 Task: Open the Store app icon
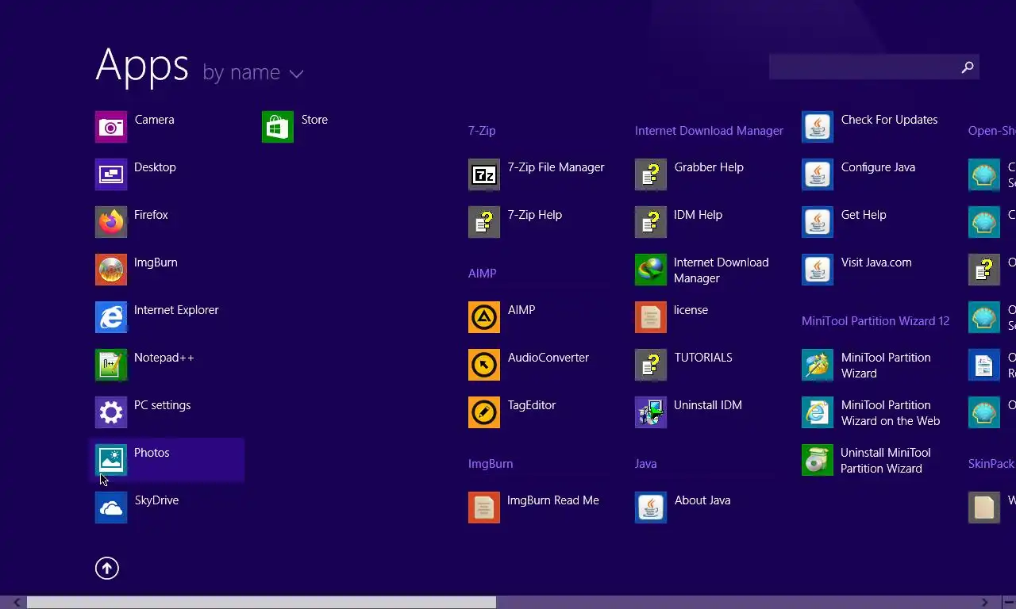pyautogui.click(x=278, y=127)
